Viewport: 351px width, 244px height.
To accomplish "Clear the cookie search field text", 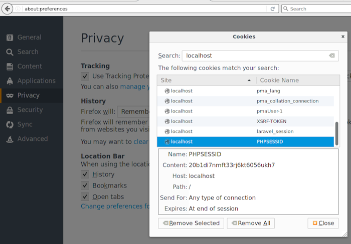I will [331, 55].
